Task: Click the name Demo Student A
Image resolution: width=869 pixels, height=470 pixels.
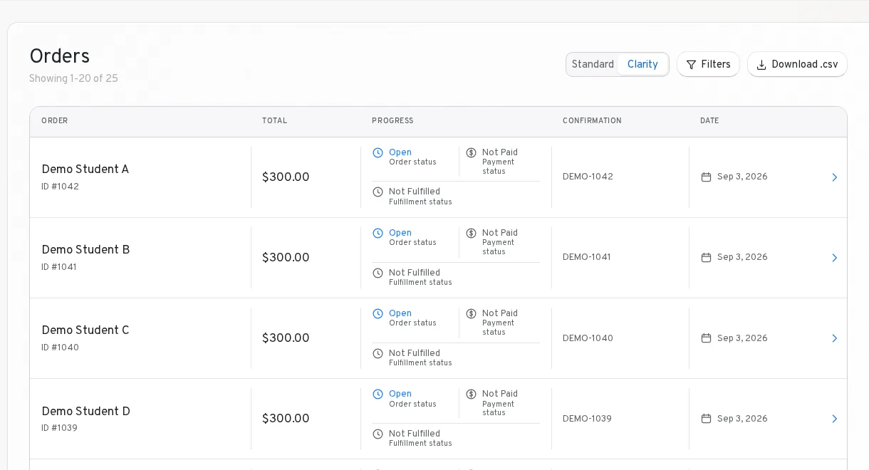Action: [x=85, y=169]
